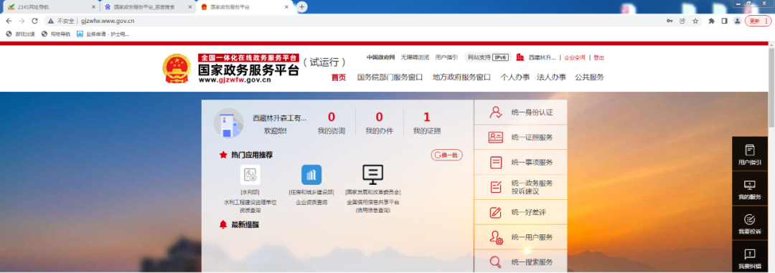Click the browser forward arrow
This screenshot has height=273, width=775.
pos(22,21)
